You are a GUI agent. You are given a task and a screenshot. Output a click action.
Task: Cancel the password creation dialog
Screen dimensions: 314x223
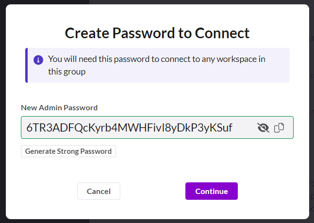point(99,191)
